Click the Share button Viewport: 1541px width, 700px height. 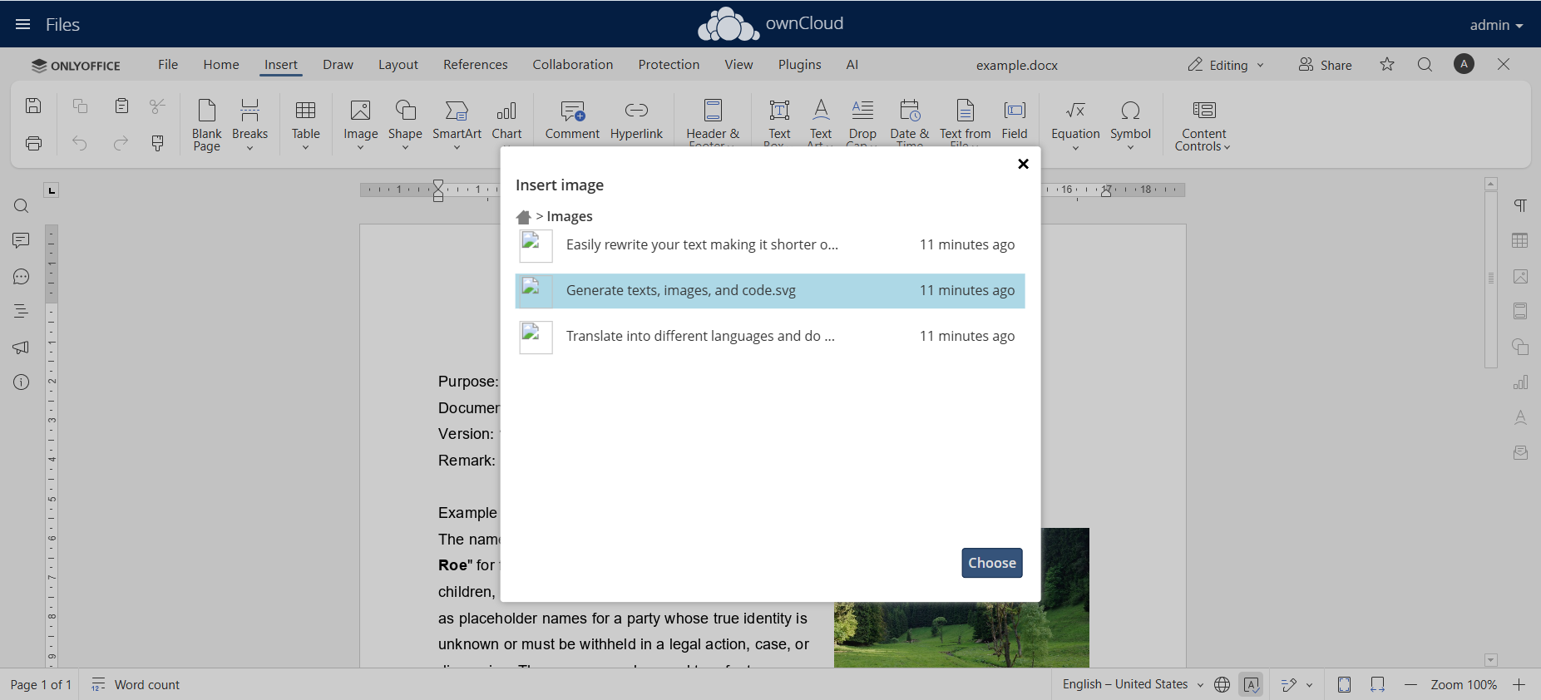click(1326, 65)
